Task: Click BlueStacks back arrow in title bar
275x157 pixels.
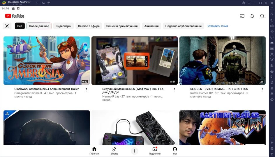Action: click(38, 3)
